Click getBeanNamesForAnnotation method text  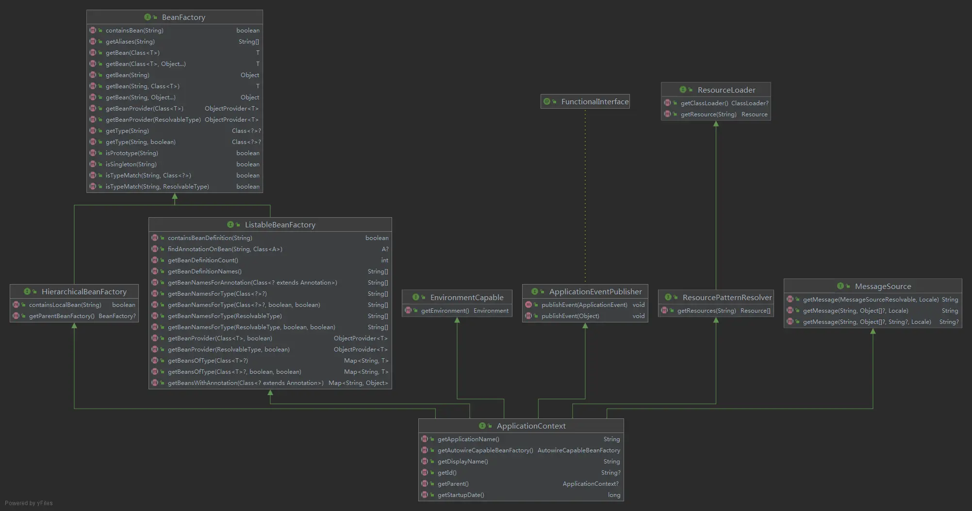252,282
